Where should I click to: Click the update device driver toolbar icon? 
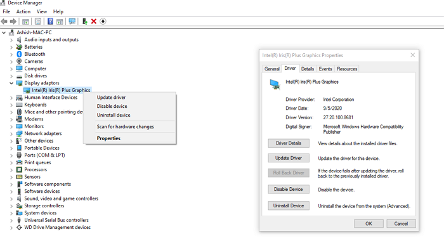(84, 21)
